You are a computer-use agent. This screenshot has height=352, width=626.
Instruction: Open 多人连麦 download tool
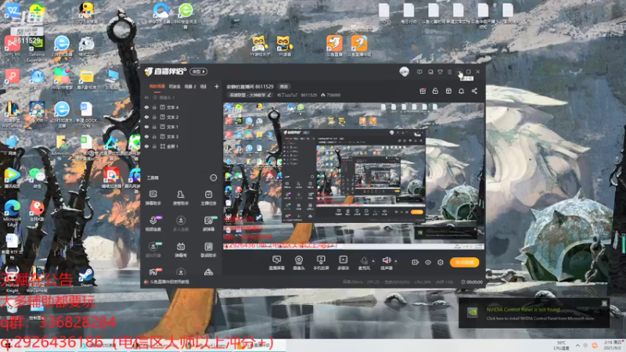tap(181, 224)
